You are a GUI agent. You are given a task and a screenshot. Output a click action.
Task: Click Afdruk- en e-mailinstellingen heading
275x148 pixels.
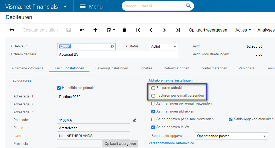tap(170, 80)
